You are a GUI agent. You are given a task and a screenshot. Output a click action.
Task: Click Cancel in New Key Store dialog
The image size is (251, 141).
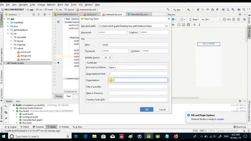(x=162, y=110)
